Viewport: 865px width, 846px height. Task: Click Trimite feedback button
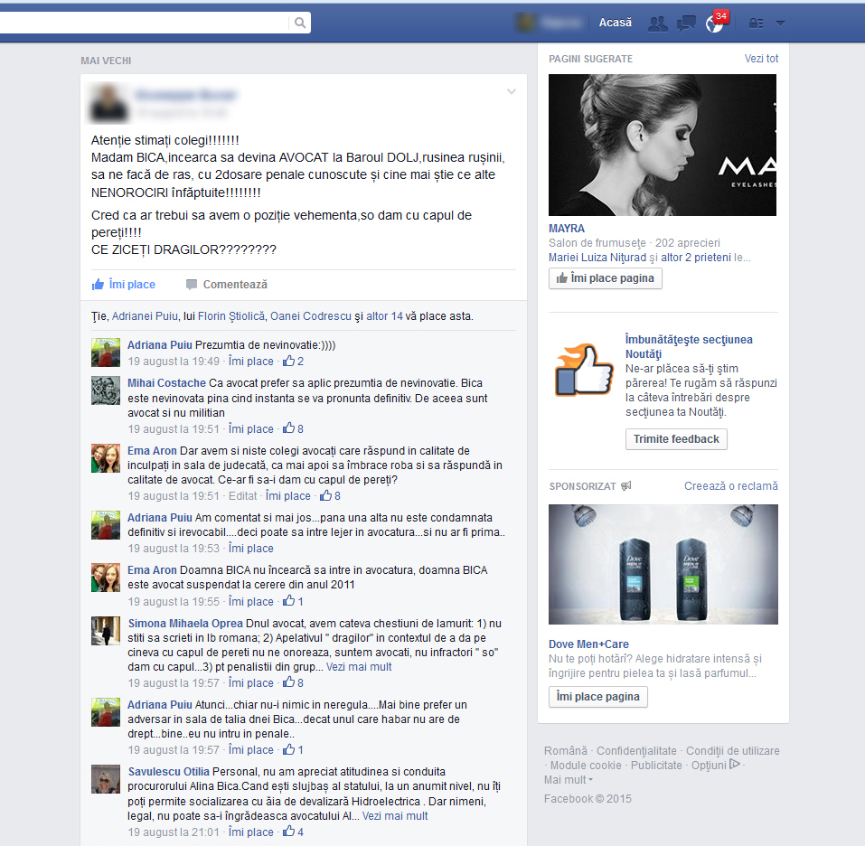pos(676,439)
